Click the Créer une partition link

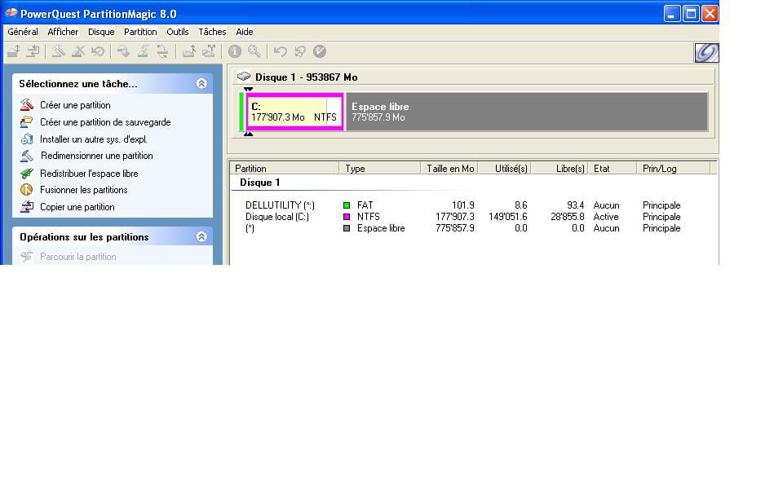tap(75, 105)
